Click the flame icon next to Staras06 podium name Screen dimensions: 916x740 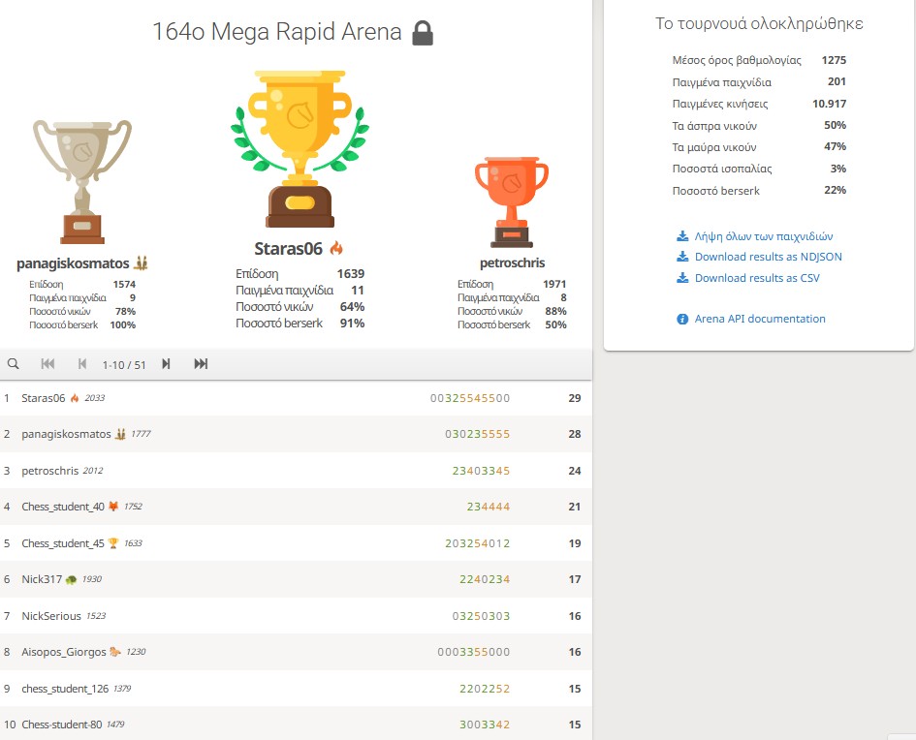pos(336,249)
